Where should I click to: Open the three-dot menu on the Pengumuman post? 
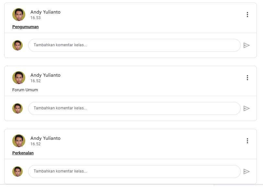click(x=247, y=15)
